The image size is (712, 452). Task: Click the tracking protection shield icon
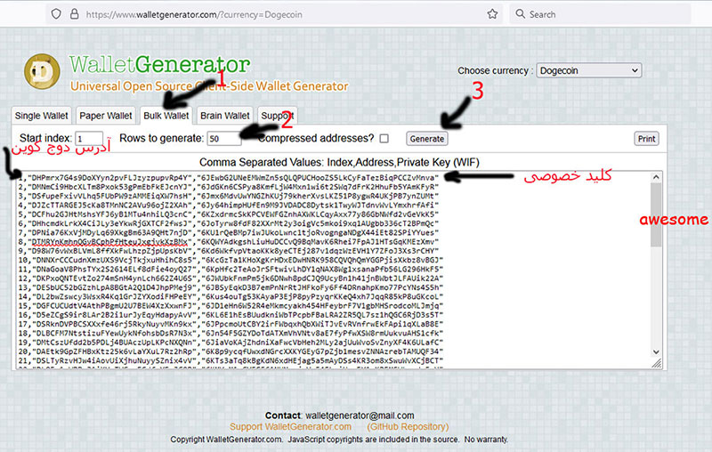point(56,14)
